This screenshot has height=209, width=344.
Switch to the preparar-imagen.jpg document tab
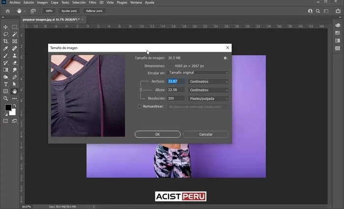(51, 20)
